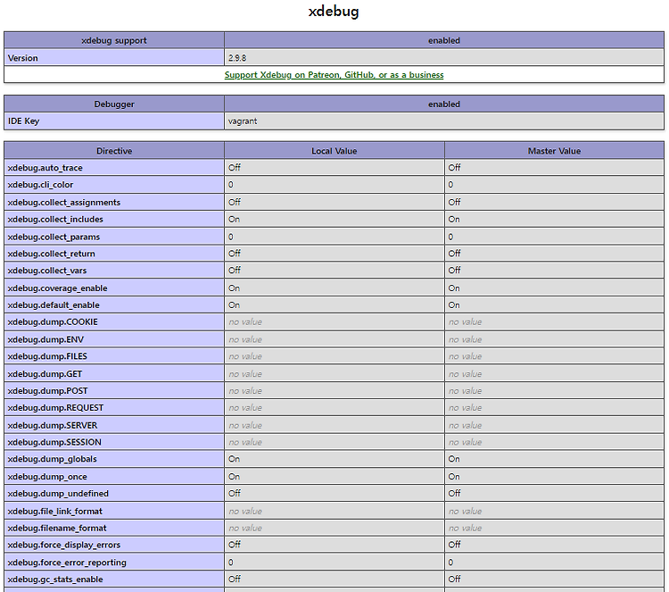Click the Directive column header
This screenshot has height=592, width=669.
click(114, 151)
